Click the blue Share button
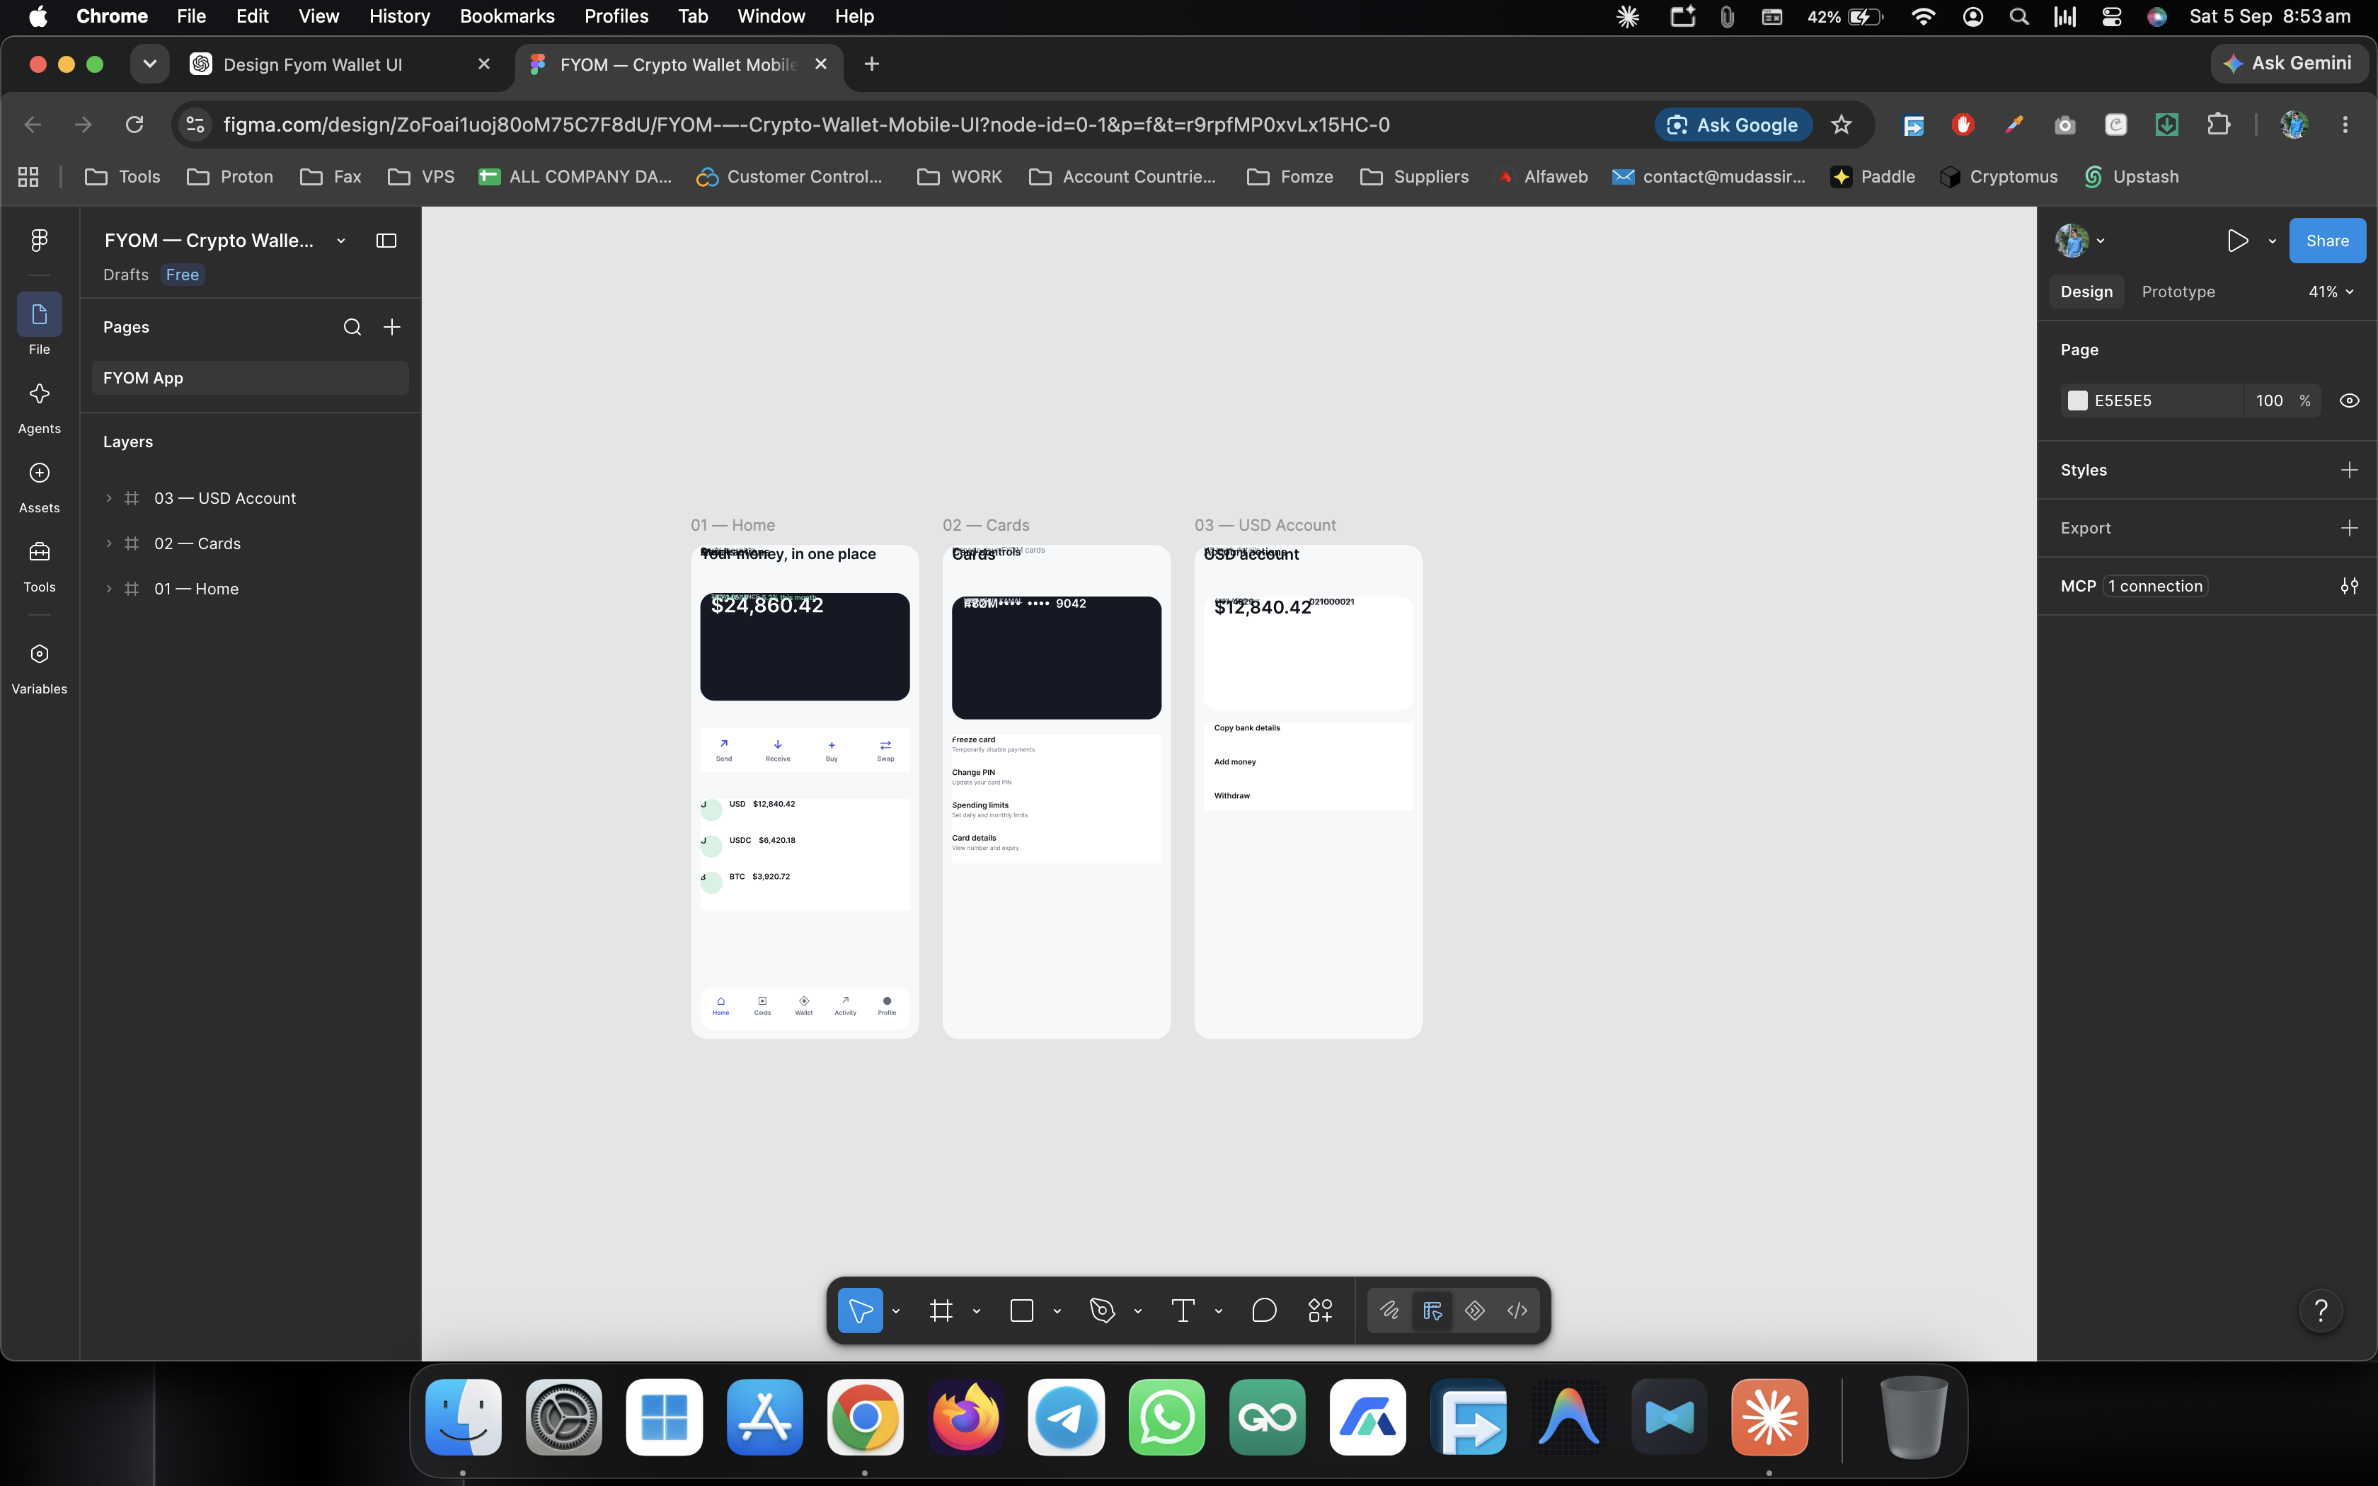 coord(2327,241)
